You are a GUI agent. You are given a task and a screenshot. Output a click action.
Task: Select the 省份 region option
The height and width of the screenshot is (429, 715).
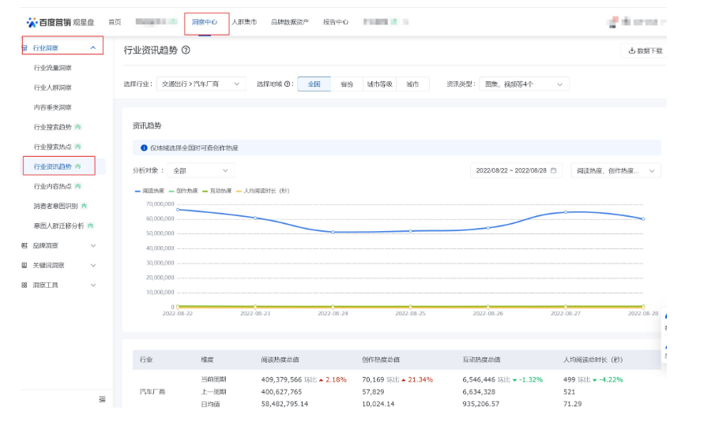pos(347,84)
